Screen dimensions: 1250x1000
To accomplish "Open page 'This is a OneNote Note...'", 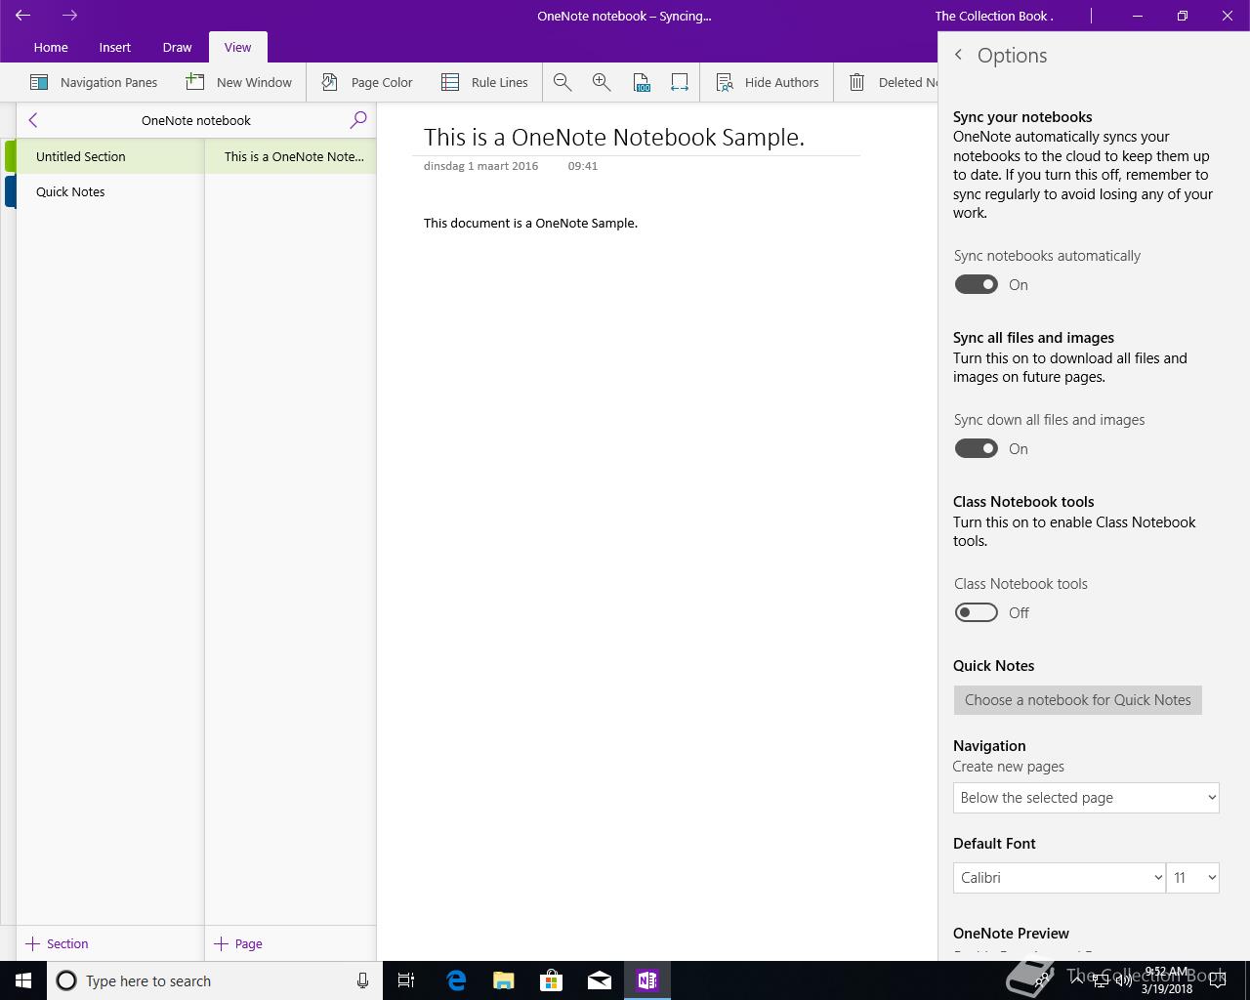I will coord(291,156).
